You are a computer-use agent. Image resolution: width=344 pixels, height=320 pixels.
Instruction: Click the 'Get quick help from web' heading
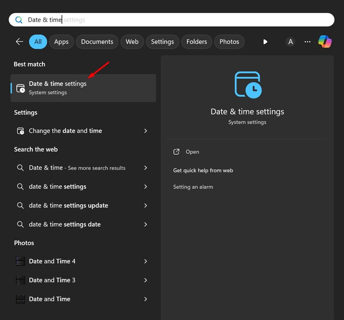coord(203,170)
